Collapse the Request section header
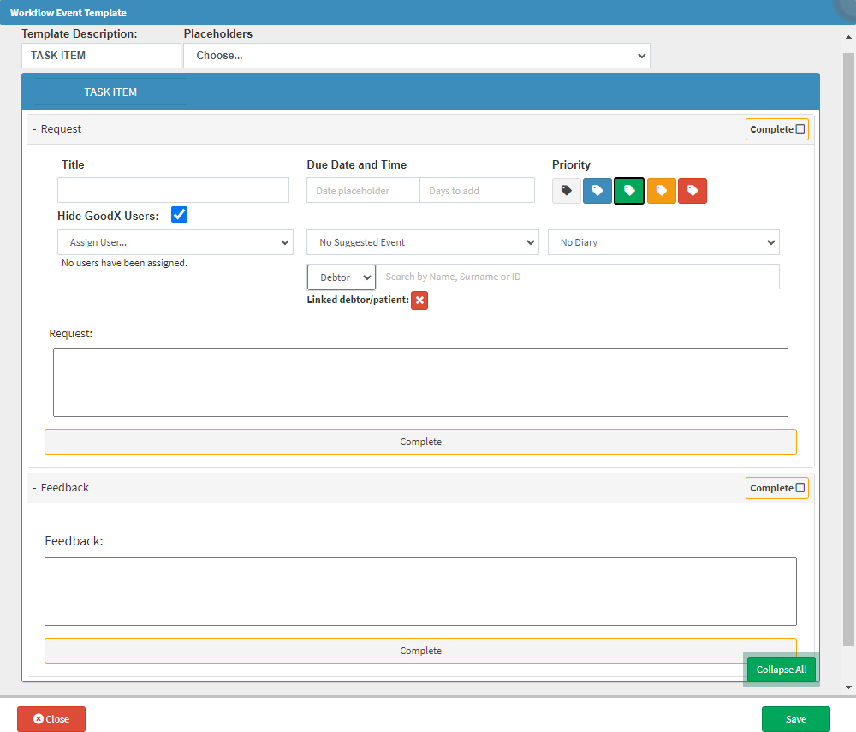856x732 pixels. click(x=60, y=129)
